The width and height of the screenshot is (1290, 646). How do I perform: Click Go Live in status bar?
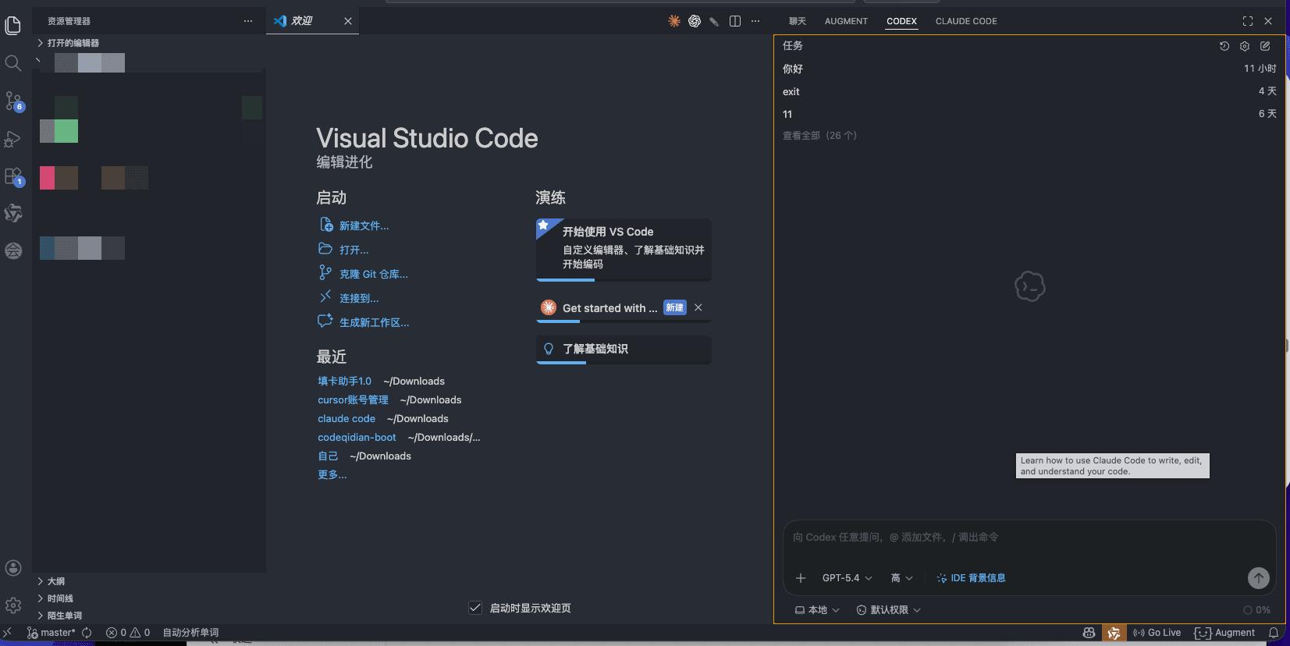[1157, 633]
